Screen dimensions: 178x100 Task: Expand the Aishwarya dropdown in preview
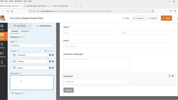click(x=97, y=81)
